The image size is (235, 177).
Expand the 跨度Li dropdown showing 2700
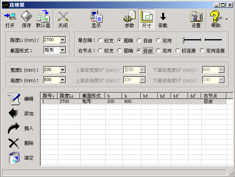click(x=63, y=40)
